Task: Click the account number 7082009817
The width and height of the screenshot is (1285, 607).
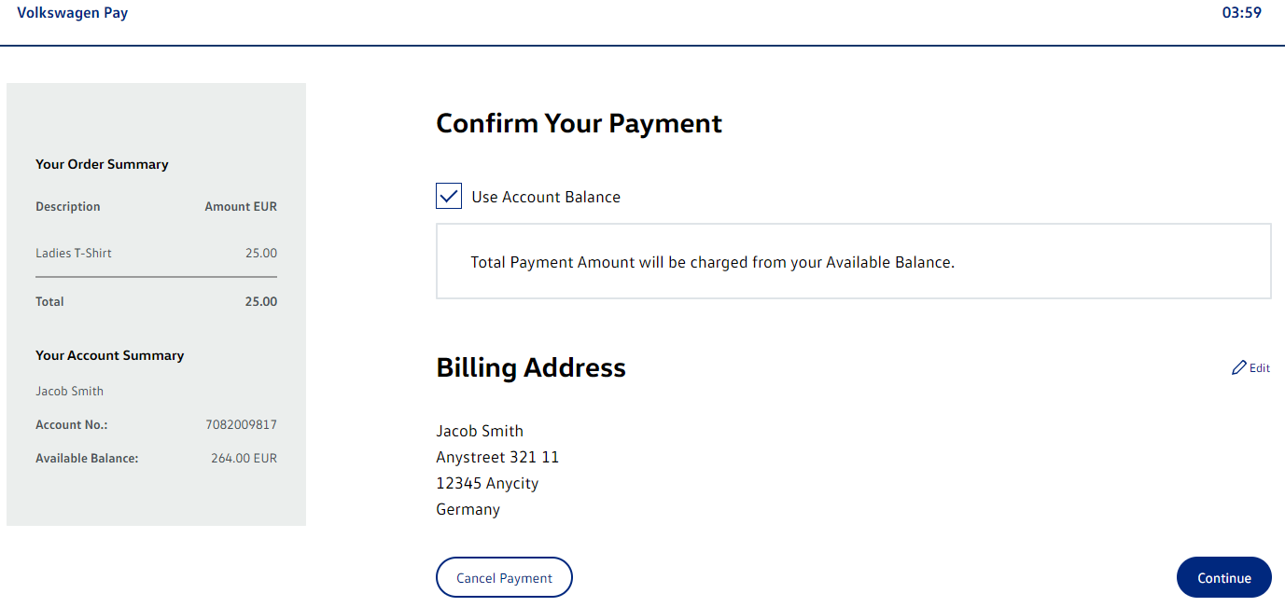Action: pyautogui.click(x=241, y=424)
